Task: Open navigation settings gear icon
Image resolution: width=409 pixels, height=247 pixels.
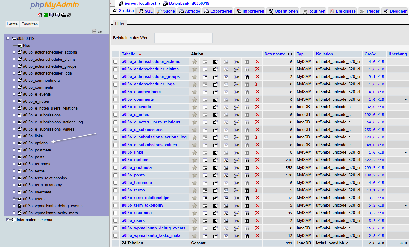Action: click(x=63, y=15)
